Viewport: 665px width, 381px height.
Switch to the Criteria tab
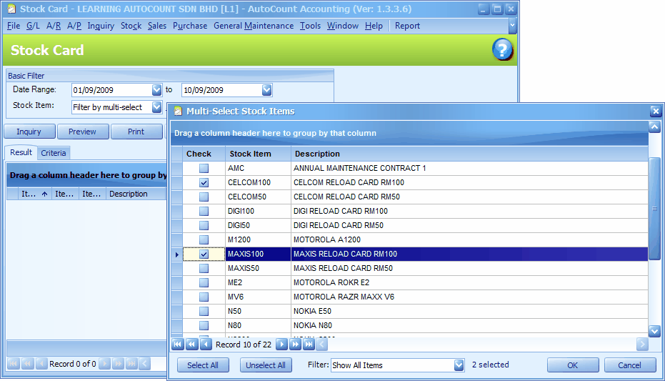click(x=54, y=153)
